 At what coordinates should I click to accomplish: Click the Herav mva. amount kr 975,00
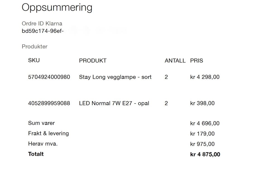(x=202, y=144)
